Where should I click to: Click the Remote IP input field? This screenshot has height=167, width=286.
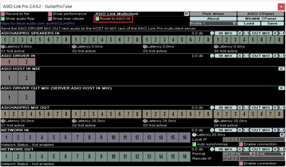click(253, 159)
